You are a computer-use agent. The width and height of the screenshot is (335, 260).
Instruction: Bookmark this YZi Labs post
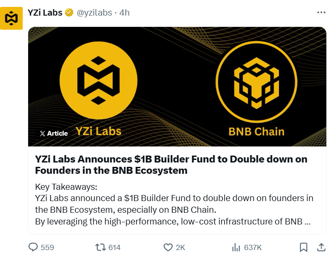[x=304, y=247]
